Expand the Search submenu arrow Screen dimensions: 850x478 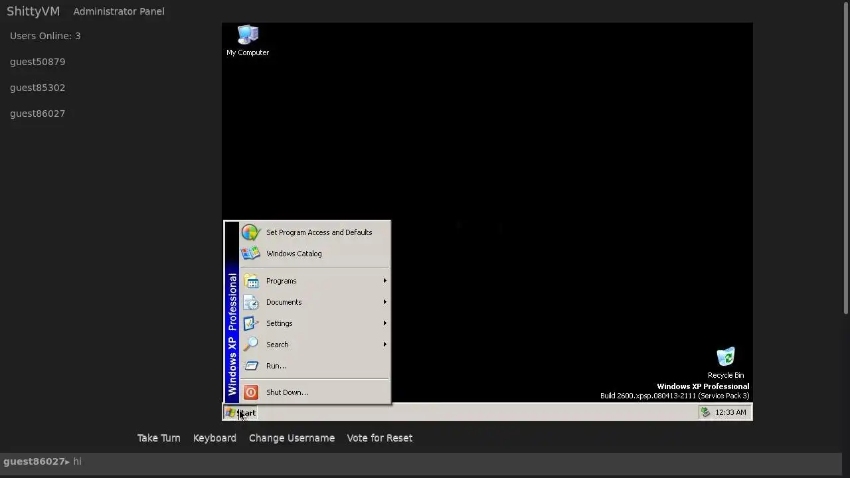tap(384, 345)
